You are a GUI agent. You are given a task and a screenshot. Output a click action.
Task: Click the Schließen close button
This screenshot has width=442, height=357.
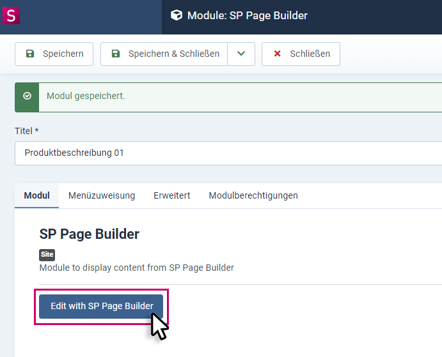pos(301,54)
